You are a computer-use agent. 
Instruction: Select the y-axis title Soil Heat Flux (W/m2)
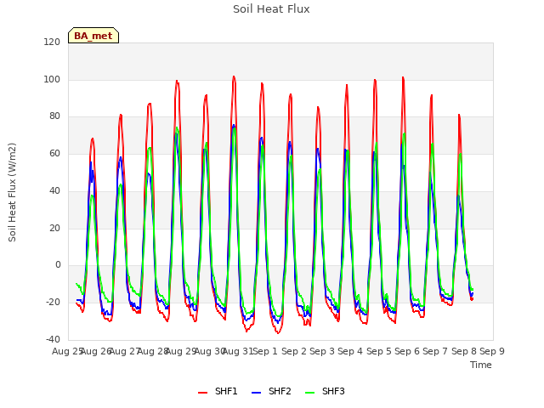click(x=12, y=192)
